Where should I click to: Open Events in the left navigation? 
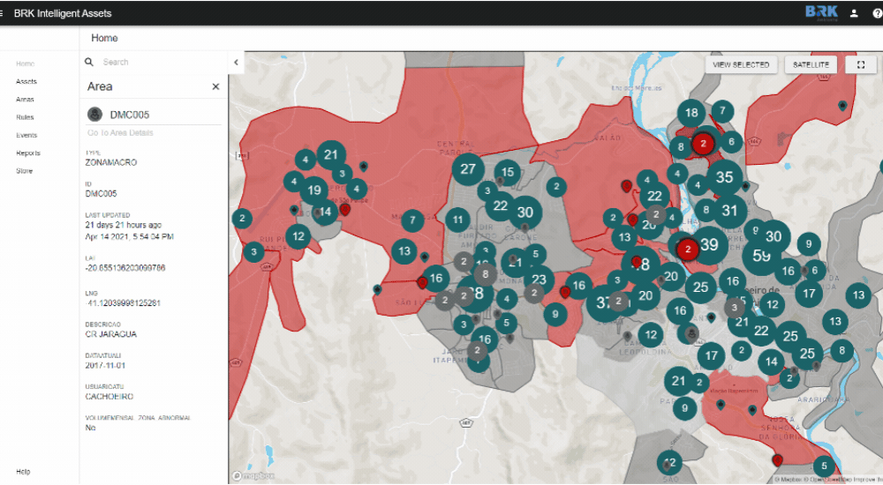click(x=26, y=135)
